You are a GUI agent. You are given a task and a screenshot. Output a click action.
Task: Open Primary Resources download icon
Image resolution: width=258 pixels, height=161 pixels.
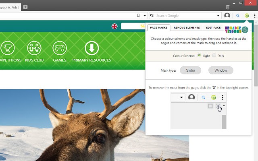[92, 48]
